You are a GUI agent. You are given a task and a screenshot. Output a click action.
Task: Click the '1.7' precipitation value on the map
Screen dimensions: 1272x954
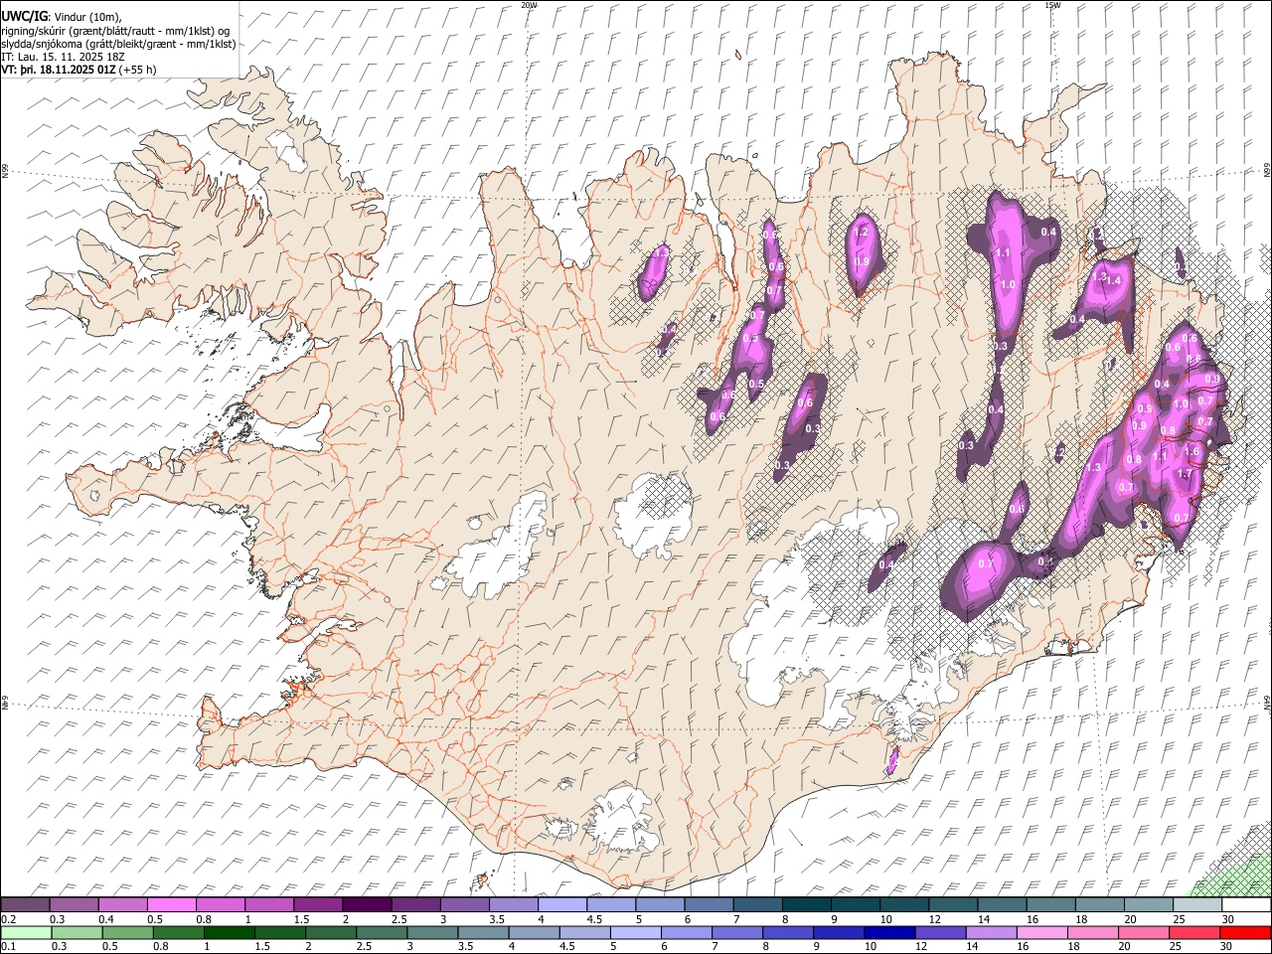tap(1184, 474)
